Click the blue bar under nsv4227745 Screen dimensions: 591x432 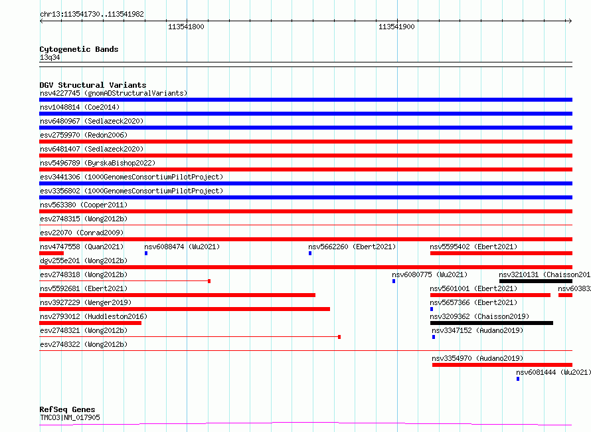(305, 100)
